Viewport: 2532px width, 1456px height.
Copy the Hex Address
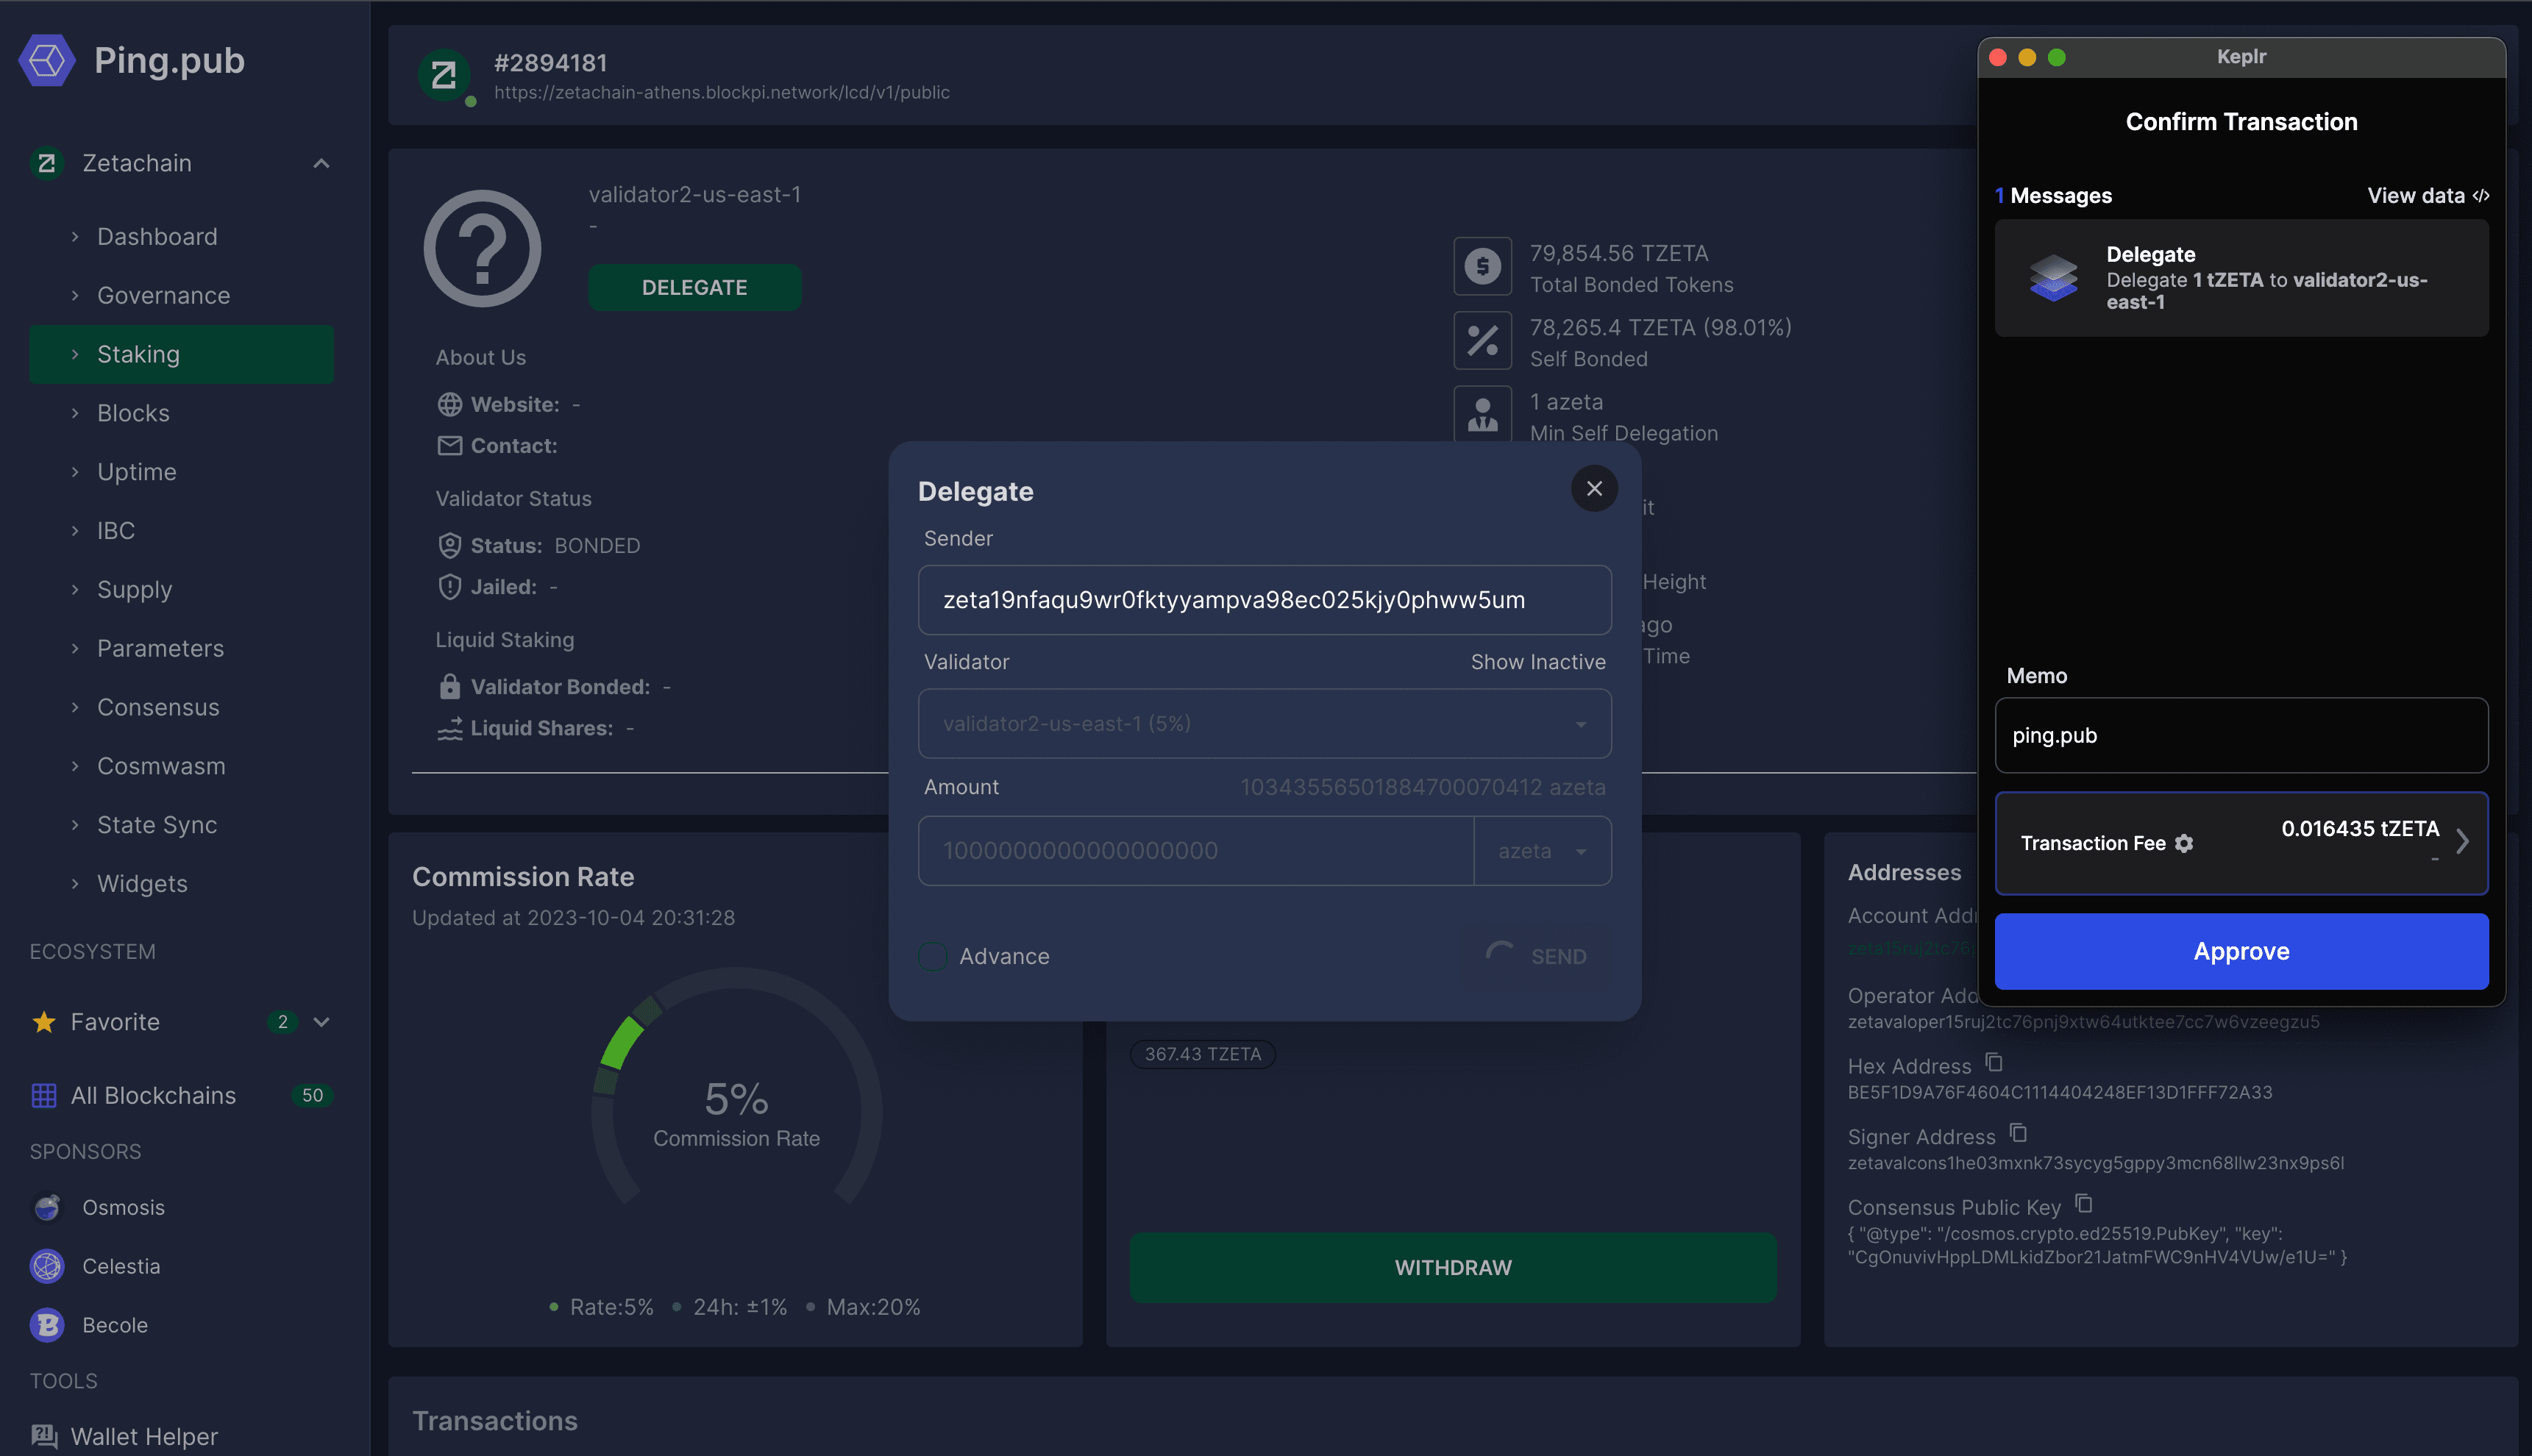[x=1994, y=1062]
